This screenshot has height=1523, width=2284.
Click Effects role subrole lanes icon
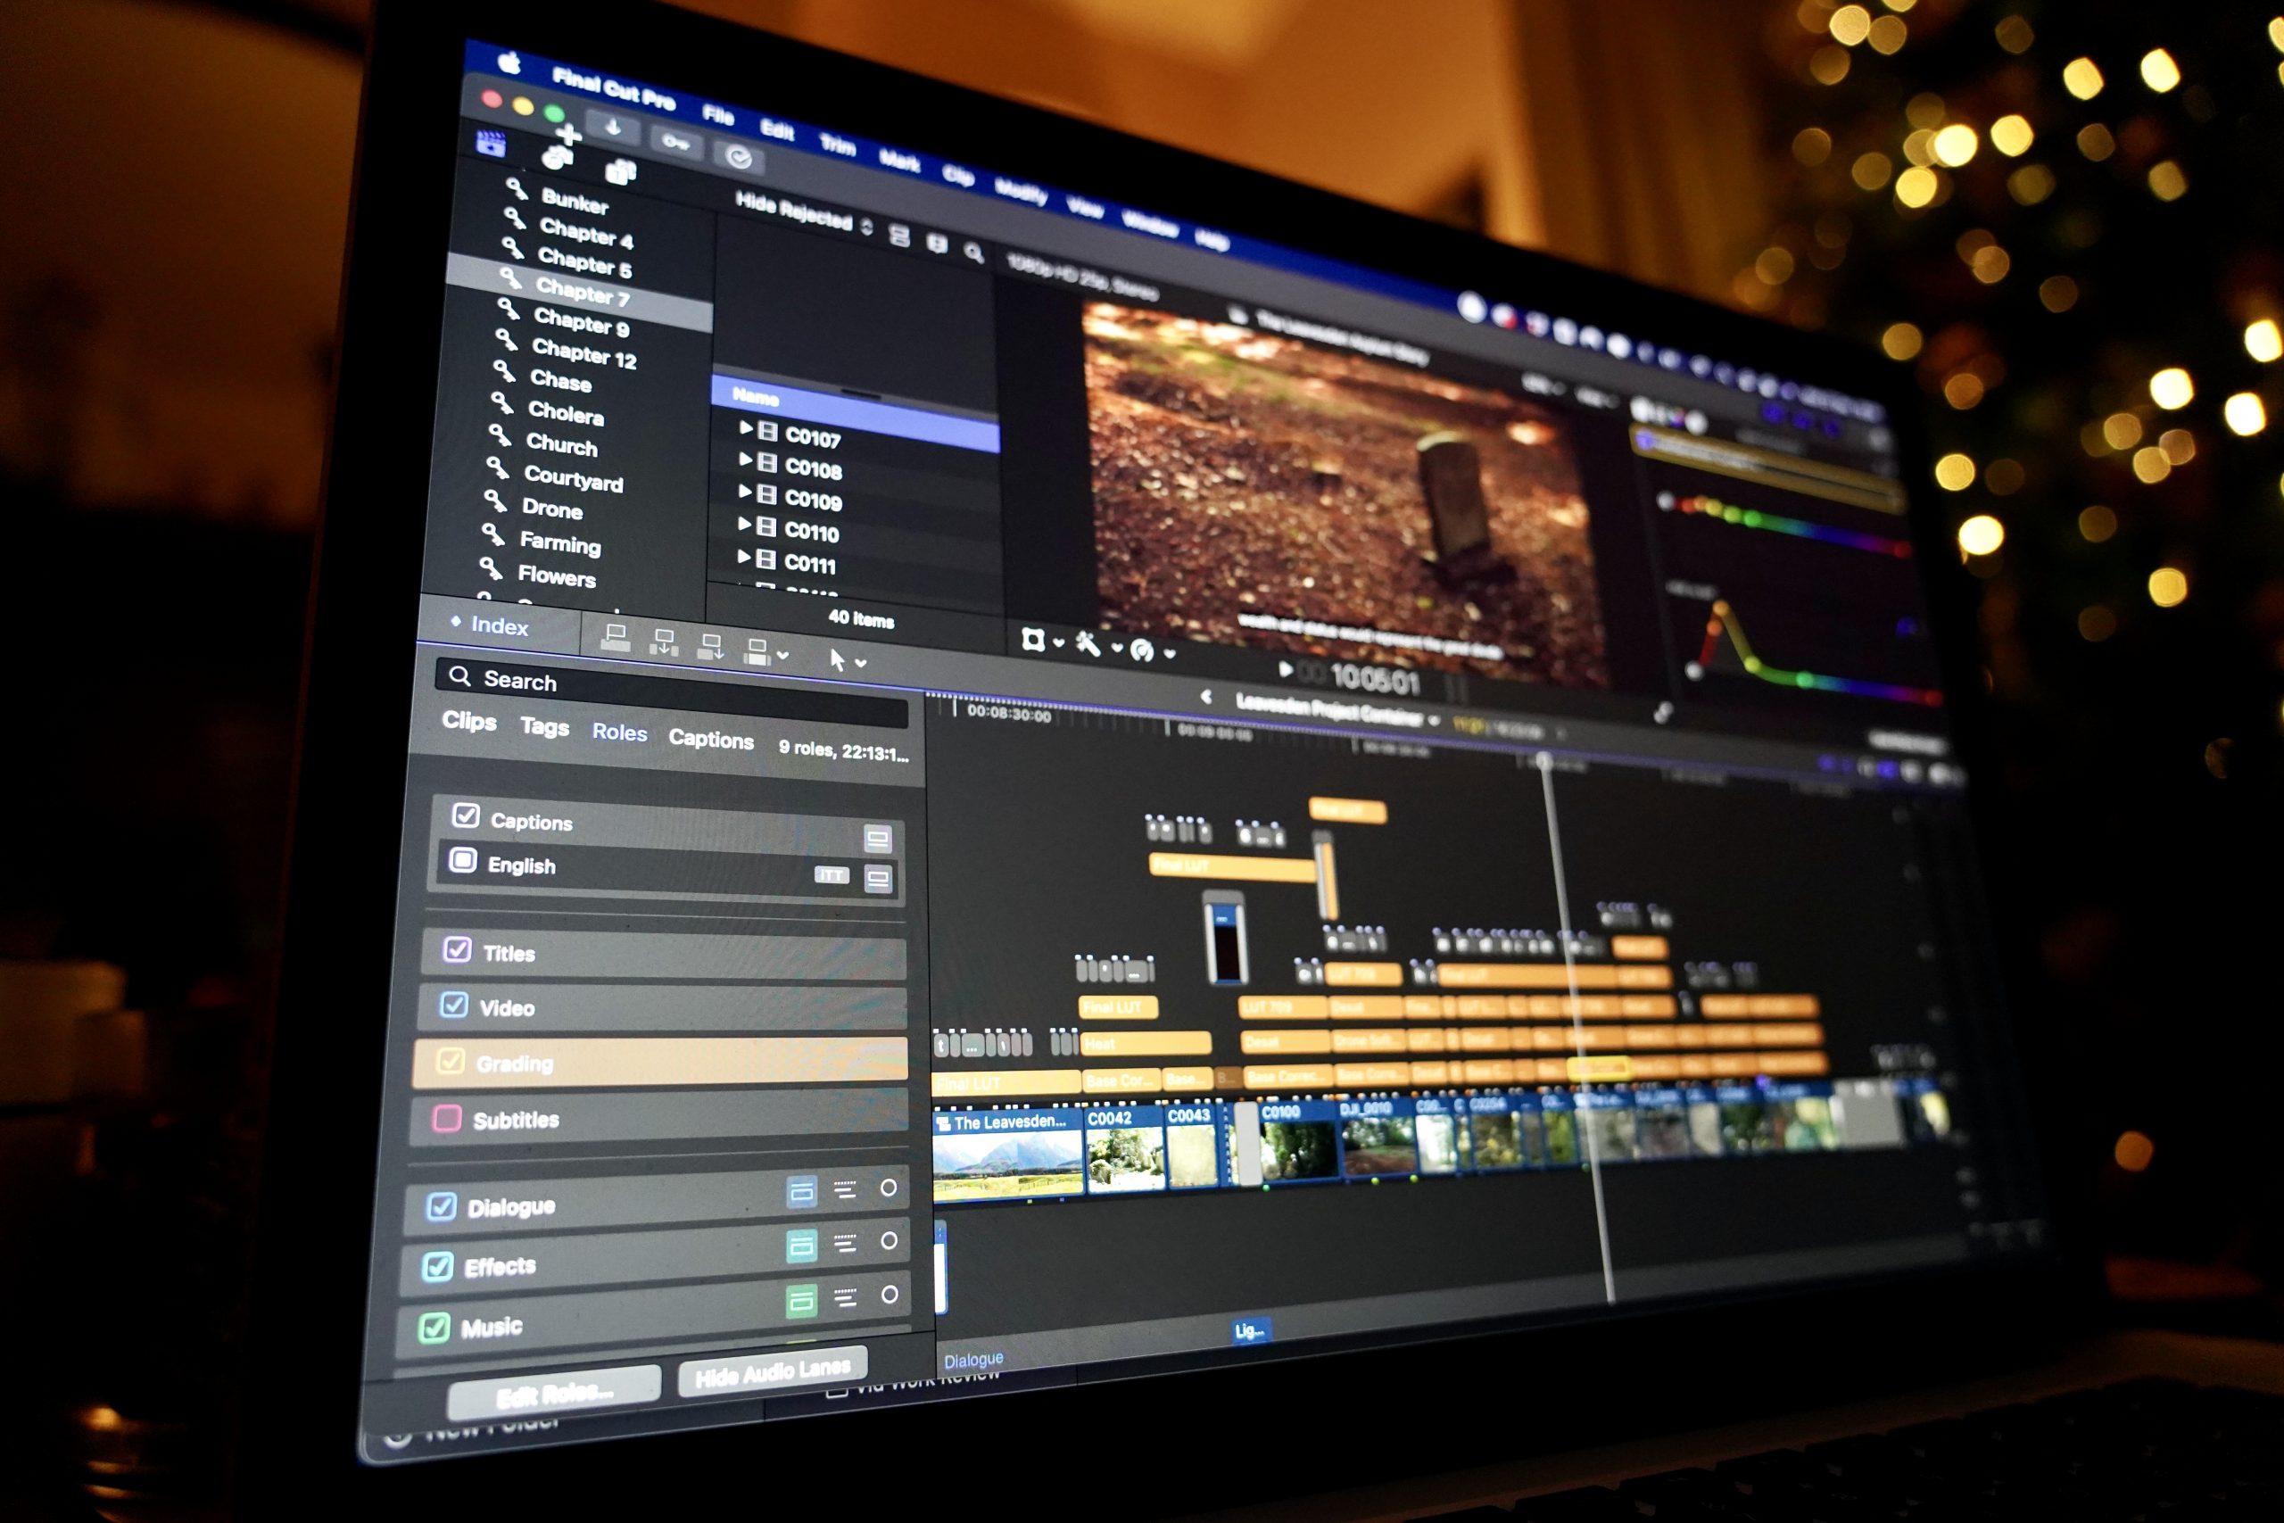(845, 1243)
